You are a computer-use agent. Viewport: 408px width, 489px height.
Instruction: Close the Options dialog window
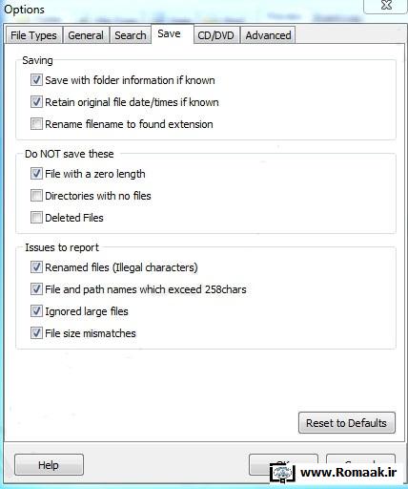386,6
